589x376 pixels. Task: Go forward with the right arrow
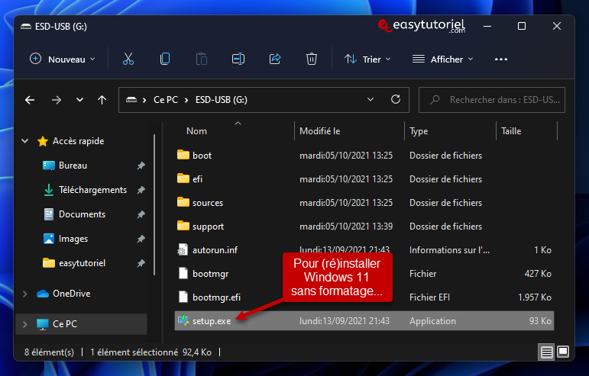57,100
